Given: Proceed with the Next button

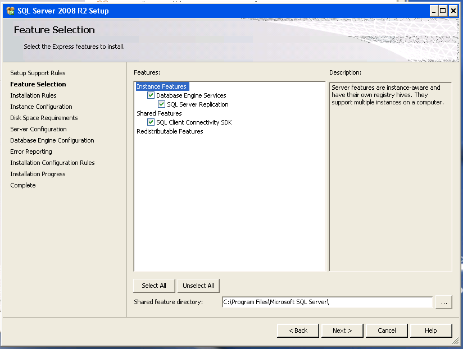Looking at the screenshot, I should click(342, 330).
